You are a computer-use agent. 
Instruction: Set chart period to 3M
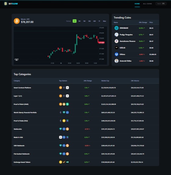89,21
